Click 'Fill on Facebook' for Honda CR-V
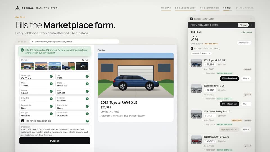The image size is (270, 152). pyautogui.click(x=229, y=104)
